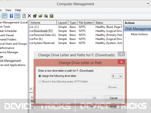151x113 pixels.
Task: Select Task Scheduler in the tree
Action: (x=8, y=31)
